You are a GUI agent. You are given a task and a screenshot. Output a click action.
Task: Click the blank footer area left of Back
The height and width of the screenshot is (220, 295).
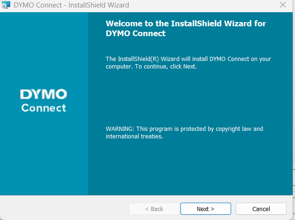point(64,209)
